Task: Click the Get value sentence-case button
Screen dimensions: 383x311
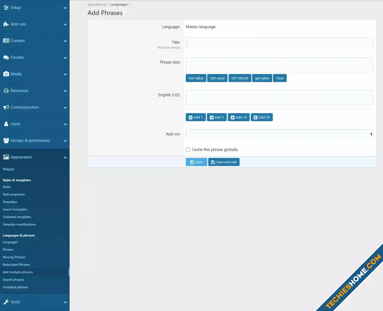Action: pyautogui.click(x=217, y=78)
